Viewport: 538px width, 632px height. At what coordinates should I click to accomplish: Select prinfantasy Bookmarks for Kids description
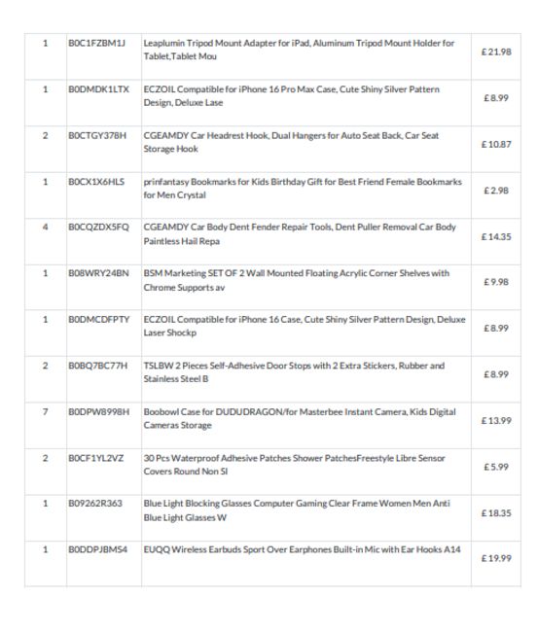(x=303, y=189)
